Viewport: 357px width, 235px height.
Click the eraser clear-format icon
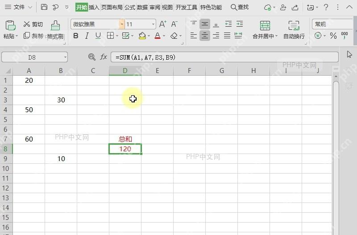(x=174, y=36)
